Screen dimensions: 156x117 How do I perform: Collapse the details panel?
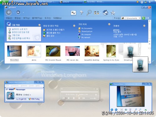click(x=144, y=26)
